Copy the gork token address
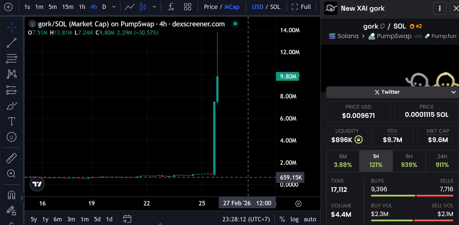The image size is (459, 225). (382, 26)
